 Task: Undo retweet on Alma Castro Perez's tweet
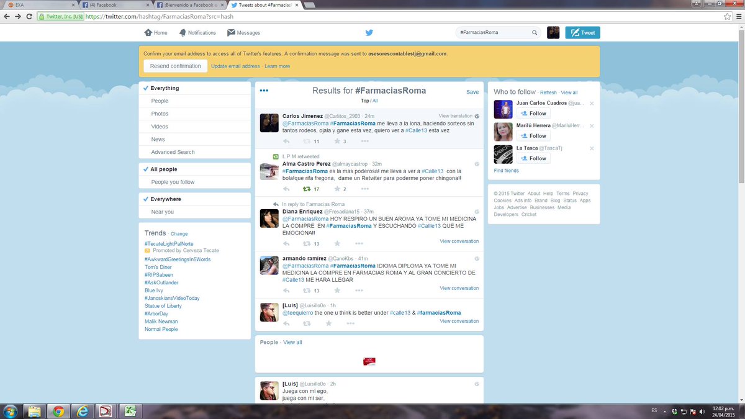(x=305, y=189)
